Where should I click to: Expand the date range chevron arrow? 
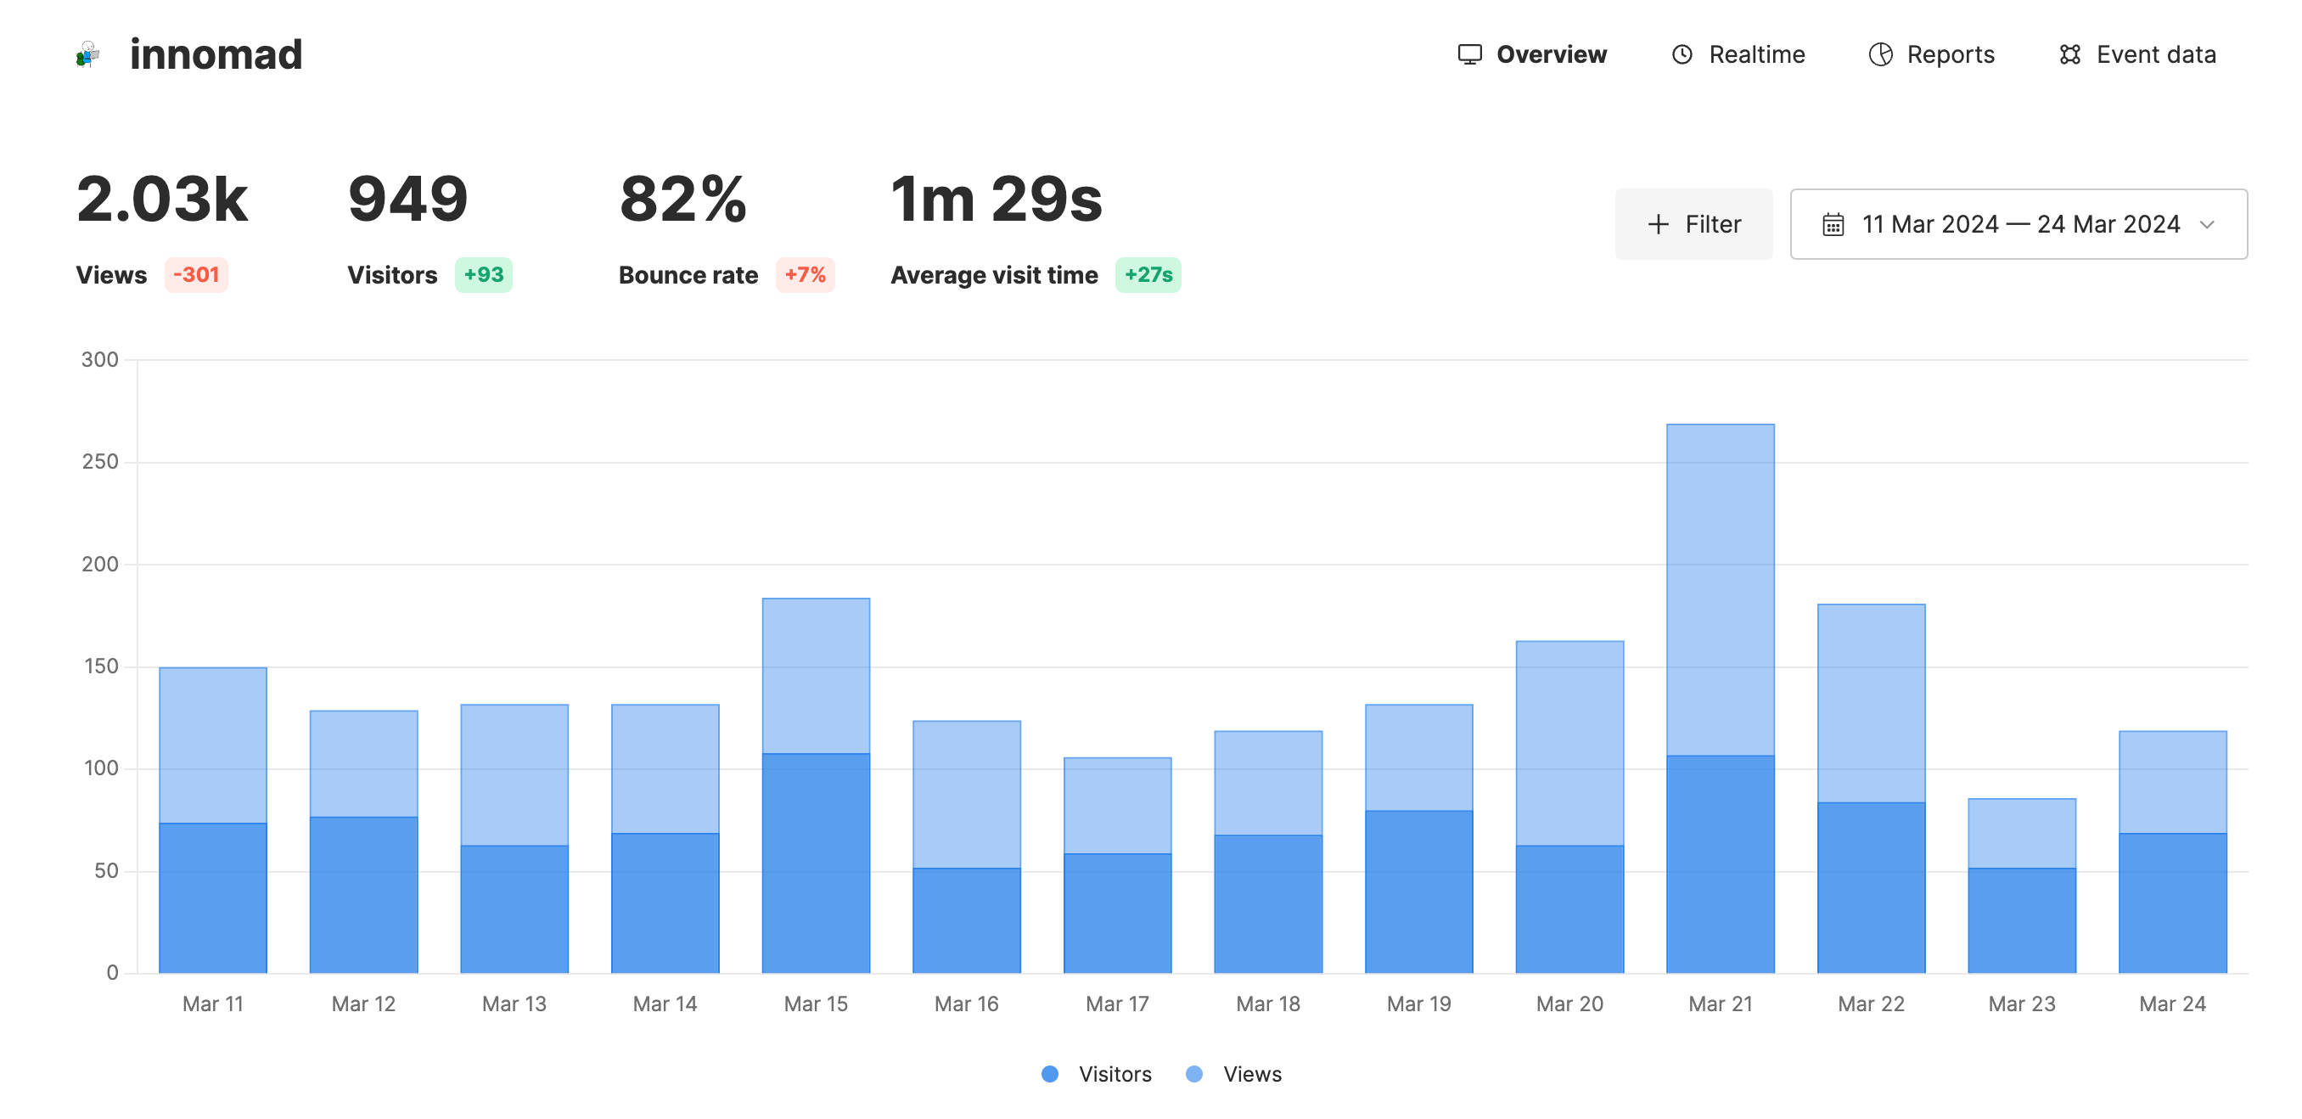point(2206,224)
